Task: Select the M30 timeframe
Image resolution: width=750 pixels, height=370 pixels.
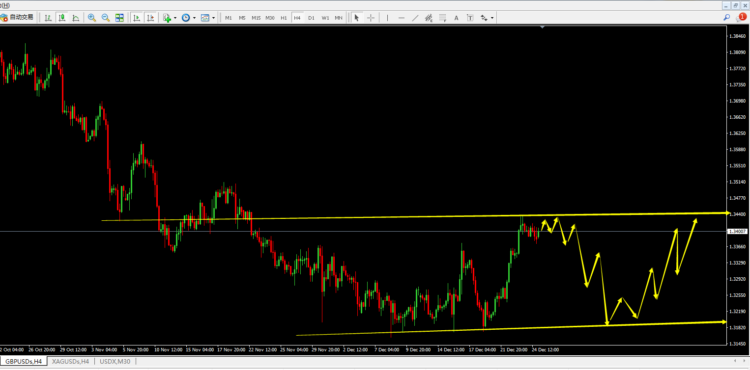Action: pos(270,18)
